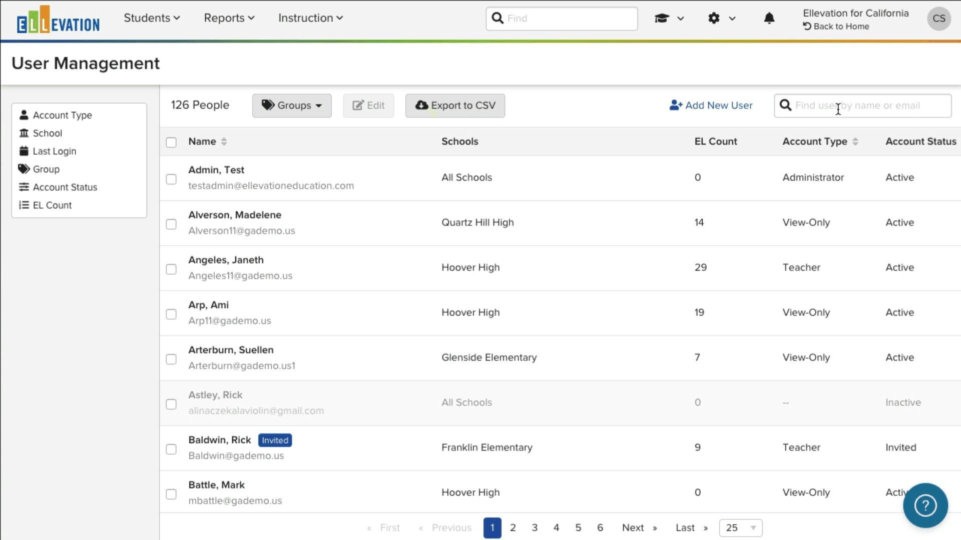Click the sort arrows icon next to Name
This screenshot has height=540, width=961.
[x=224, y=141]
